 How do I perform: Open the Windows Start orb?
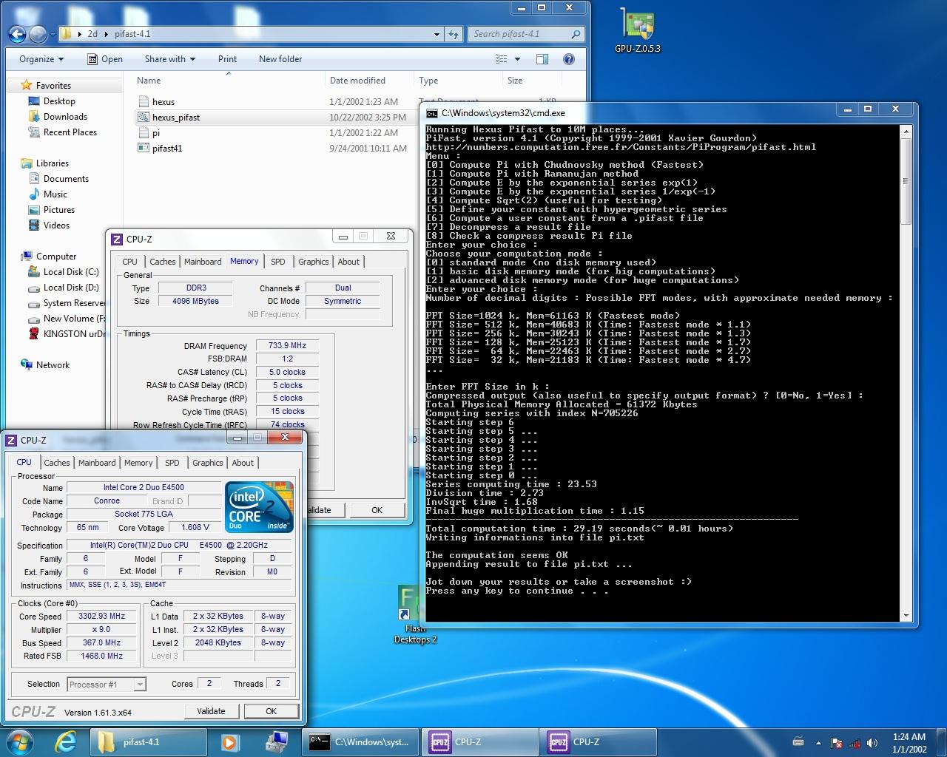[20, 741]
